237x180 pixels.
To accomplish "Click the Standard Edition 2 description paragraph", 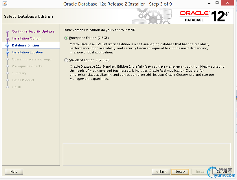I will coord(147,73).
